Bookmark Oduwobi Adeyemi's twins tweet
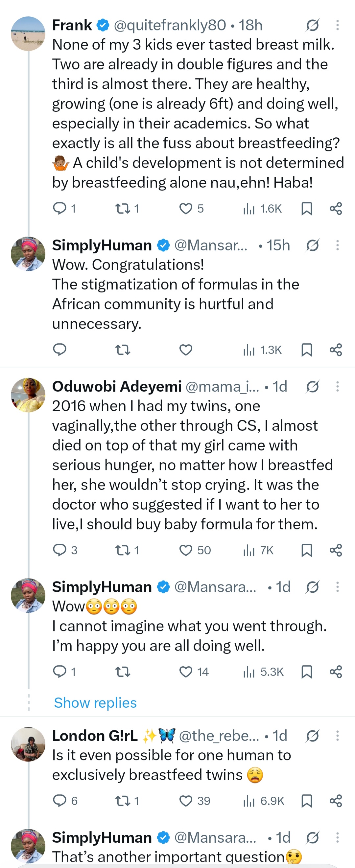Viewport: 355px width, 868px height. pyautogui.click(x=306, y=550)
